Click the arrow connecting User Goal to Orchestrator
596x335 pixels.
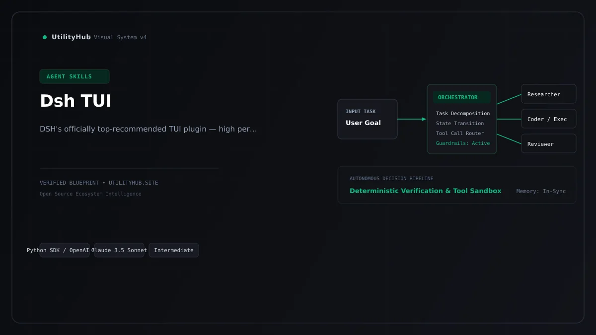click(x=412, y=119)
